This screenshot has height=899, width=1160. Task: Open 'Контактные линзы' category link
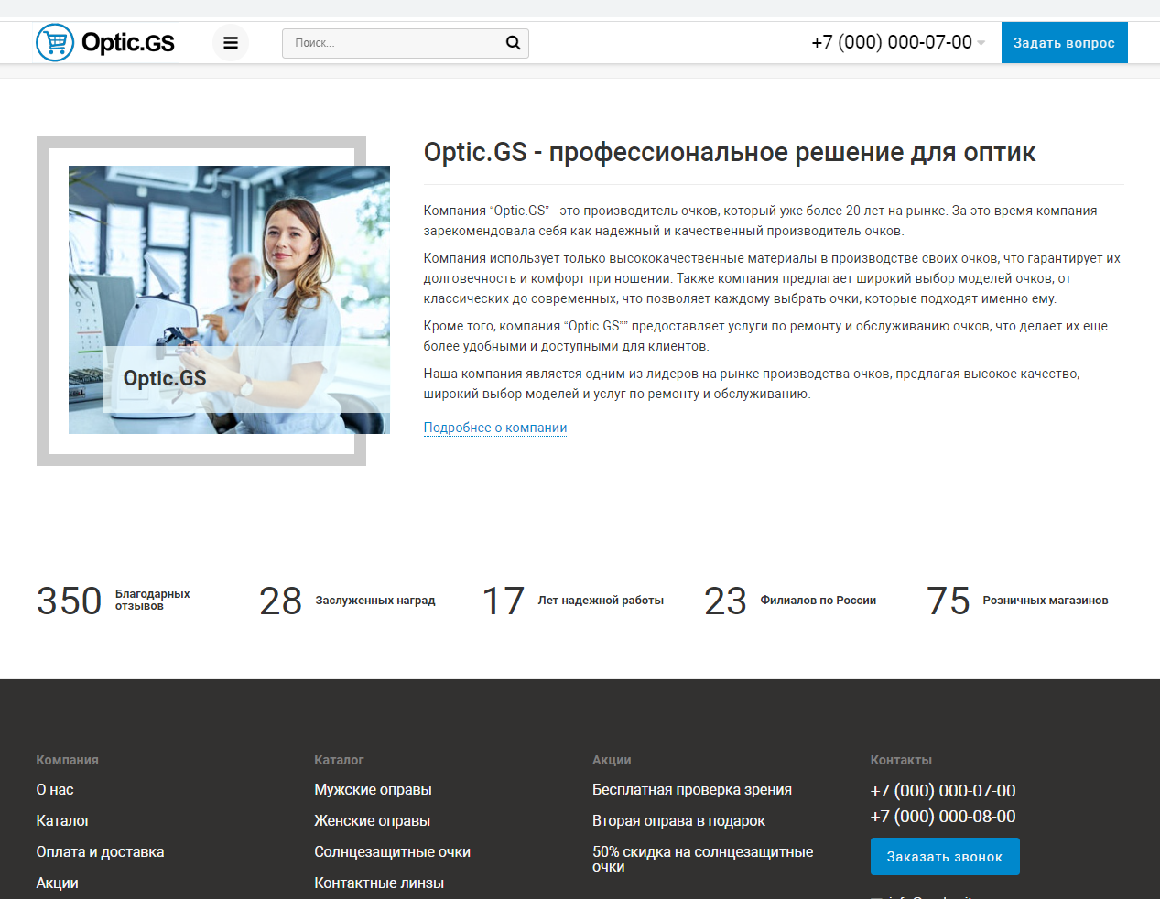379,883
